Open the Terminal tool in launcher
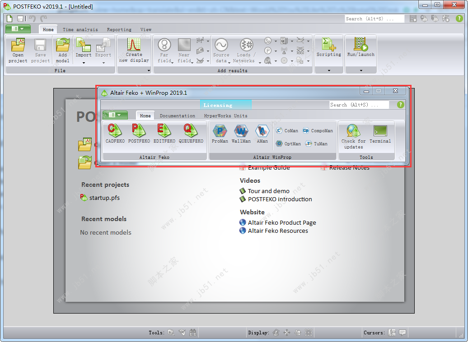 click(x=380, y=134)
